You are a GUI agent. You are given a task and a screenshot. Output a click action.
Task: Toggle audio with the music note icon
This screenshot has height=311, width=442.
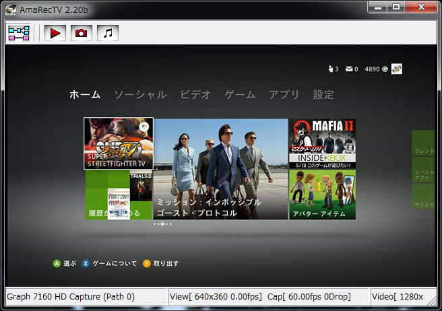coord(108,33)
